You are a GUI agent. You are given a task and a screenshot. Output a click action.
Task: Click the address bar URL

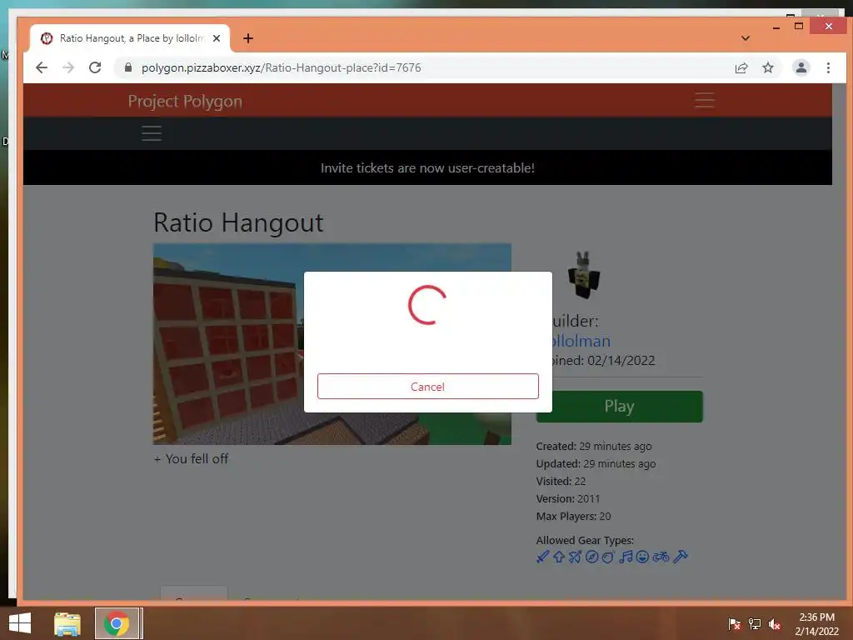pyautogui.click(x=282, y=67)
